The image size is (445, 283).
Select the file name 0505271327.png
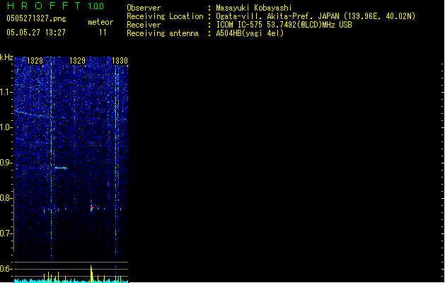36,18
